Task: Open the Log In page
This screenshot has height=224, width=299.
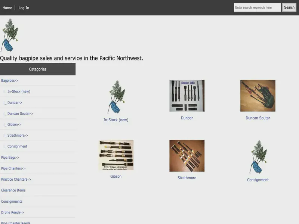Action: [x=24, y=8]
